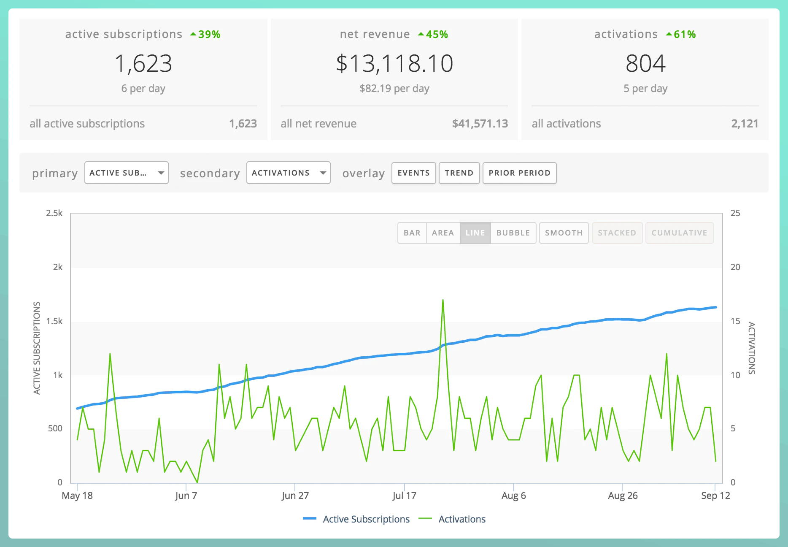Toggle the Trend overlay
788x547 pixels.
(459, 173)
